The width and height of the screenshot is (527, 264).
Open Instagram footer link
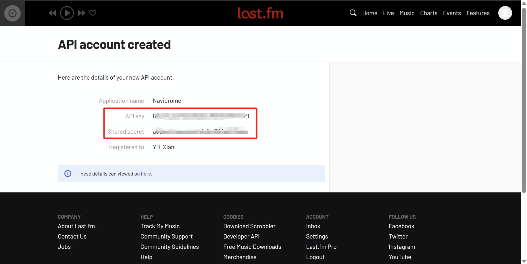pyautogui.click(x=402, y=247)
